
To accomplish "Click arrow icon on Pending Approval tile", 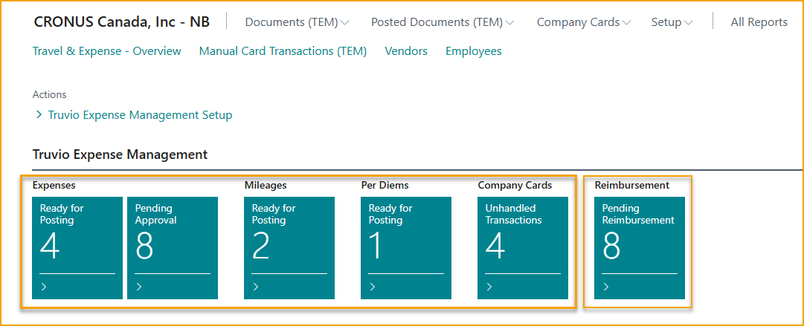I will (x=139, y=287).
